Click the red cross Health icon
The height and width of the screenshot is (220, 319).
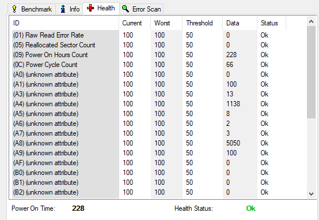(90, 8)
